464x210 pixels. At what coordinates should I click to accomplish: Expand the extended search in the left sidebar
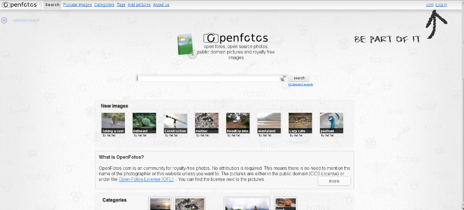point(26,20)
